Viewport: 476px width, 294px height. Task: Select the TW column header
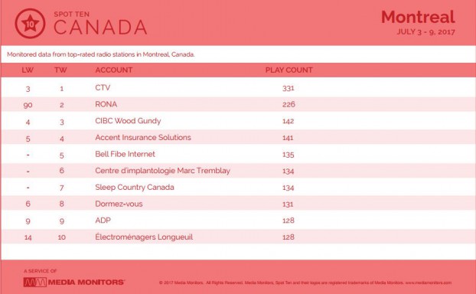(60, 70)
